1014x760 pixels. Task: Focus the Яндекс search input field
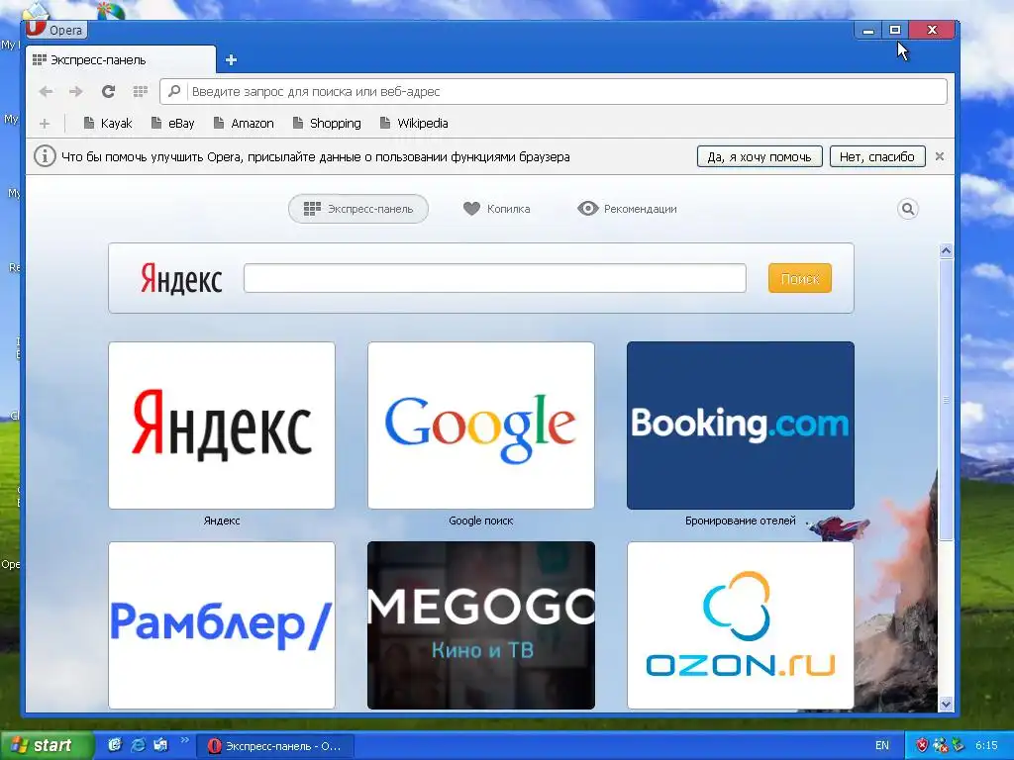(495, 278)
